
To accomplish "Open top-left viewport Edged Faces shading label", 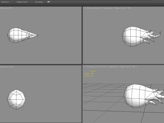I will [x=3, y=8].
